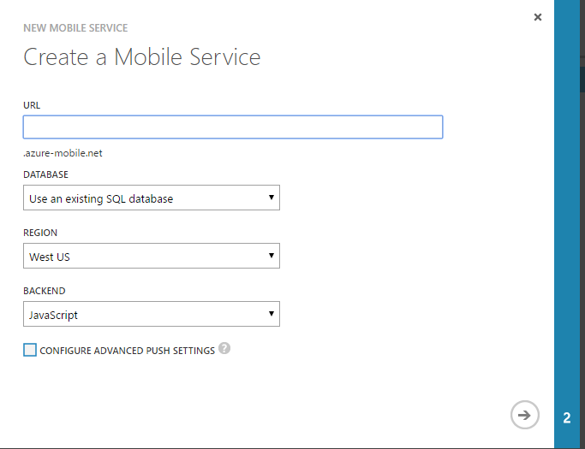585x449 pixels.
Task: Click the arrow on the Backend combo box
Action: click(272, 315)
